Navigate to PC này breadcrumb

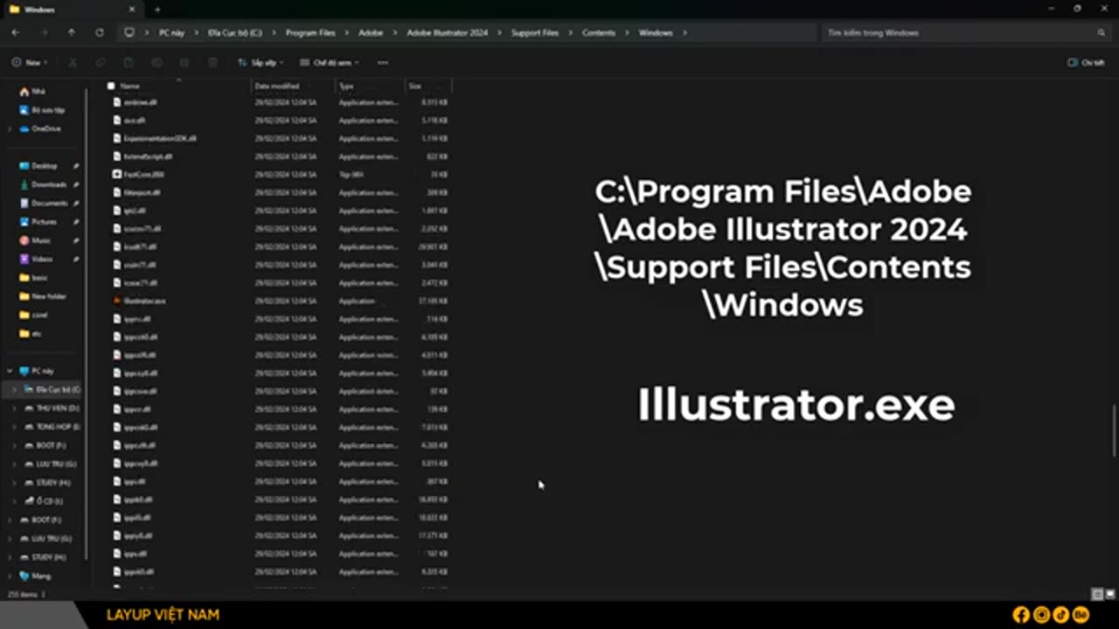(171, 32)
